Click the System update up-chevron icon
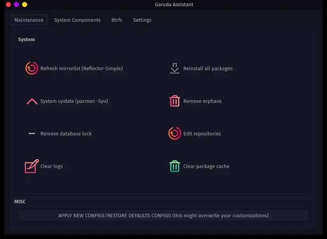Screen dimensions: 327x239 32,101
